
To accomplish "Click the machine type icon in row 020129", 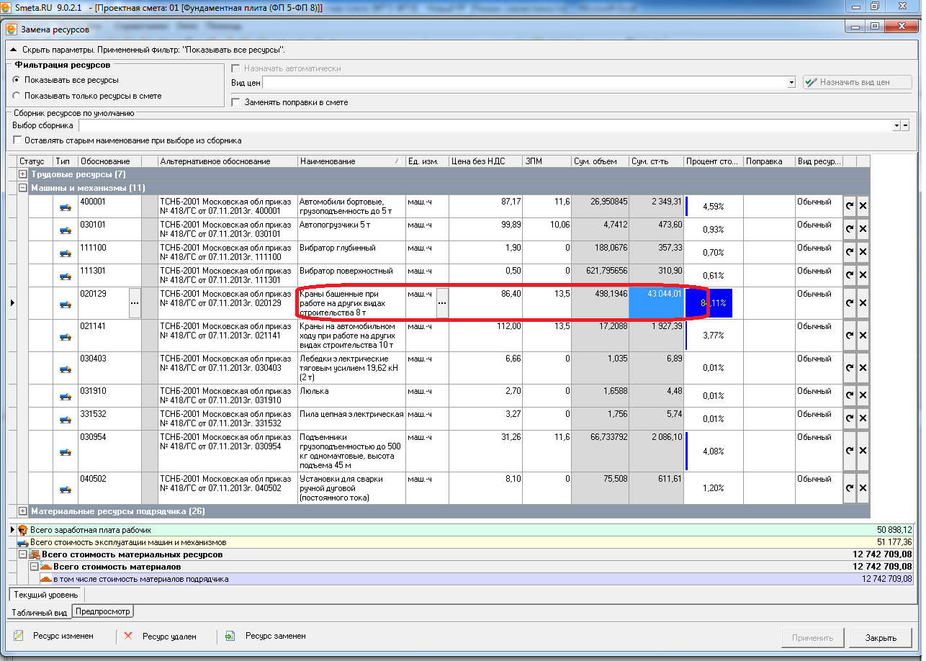I will [65, 304].
